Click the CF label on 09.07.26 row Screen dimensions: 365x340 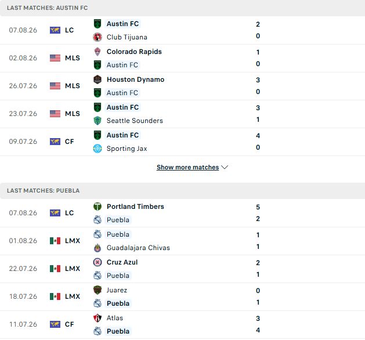(x=70, y=142)
